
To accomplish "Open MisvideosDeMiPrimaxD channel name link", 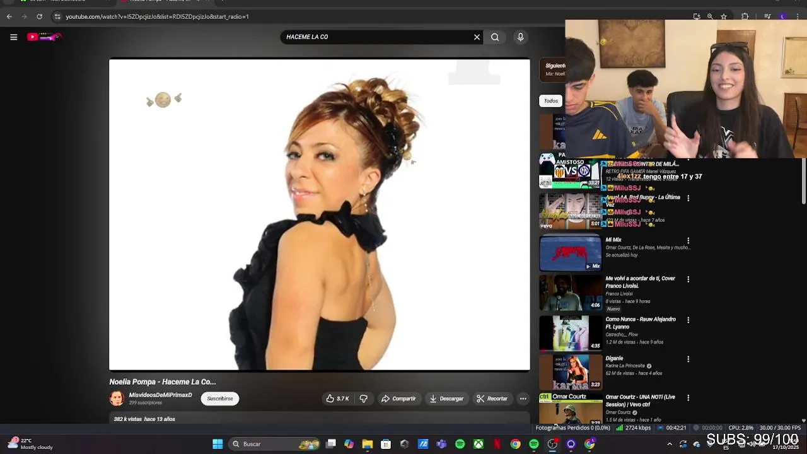I will pos(160,395).
